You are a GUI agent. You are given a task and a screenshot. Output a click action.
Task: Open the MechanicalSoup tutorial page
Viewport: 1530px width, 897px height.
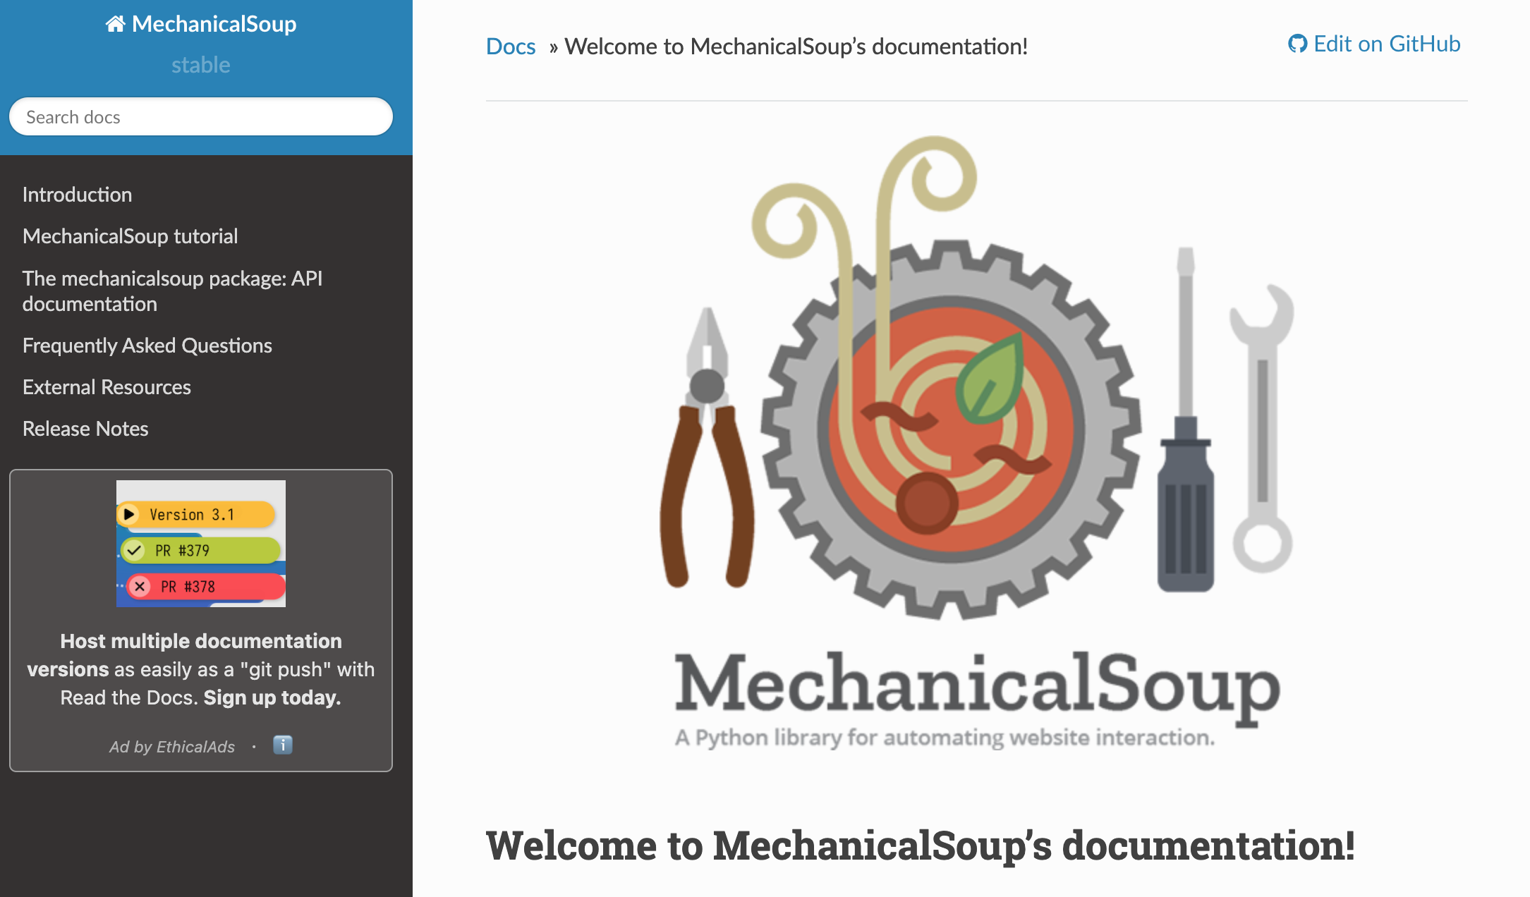[130, 236]
